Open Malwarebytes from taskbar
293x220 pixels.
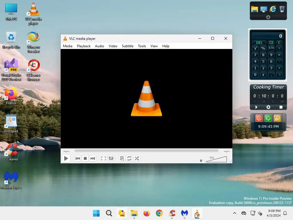coord(185,213)
